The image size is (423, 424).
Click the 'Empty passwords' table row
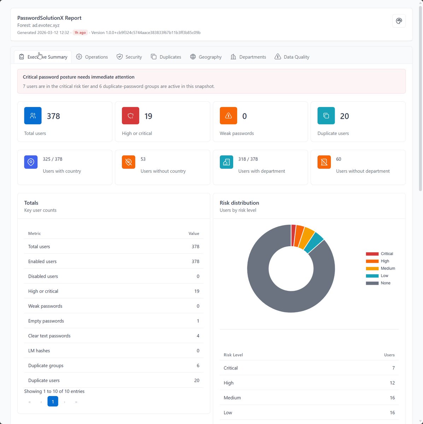(x=114, y=321)
